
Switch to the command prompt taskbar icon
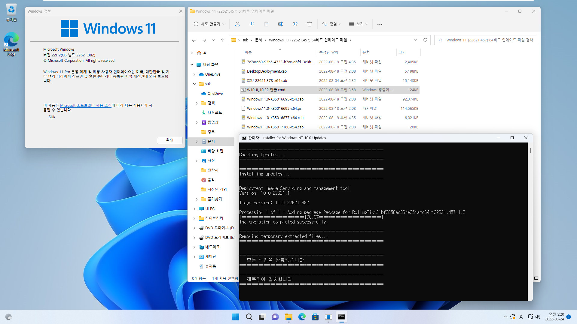pos(341,317)
